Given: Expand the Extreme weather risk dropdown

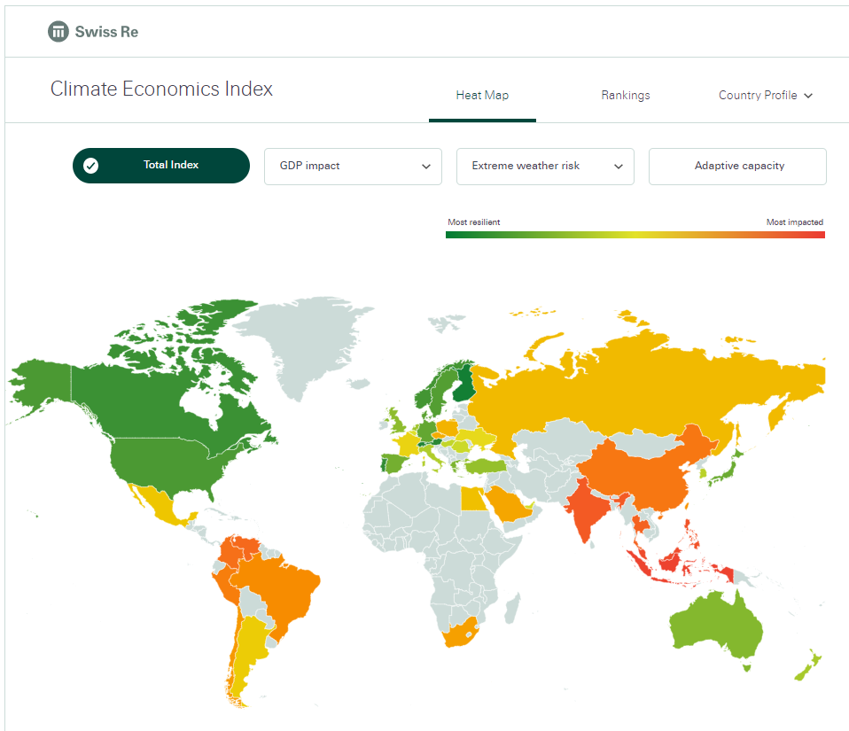Looking at the screenshot, I should [x=545, y=166].
